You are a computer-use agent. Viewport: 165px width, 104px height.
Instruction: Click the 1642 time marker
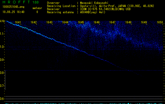pyautogui.click(x=34, y=22)
